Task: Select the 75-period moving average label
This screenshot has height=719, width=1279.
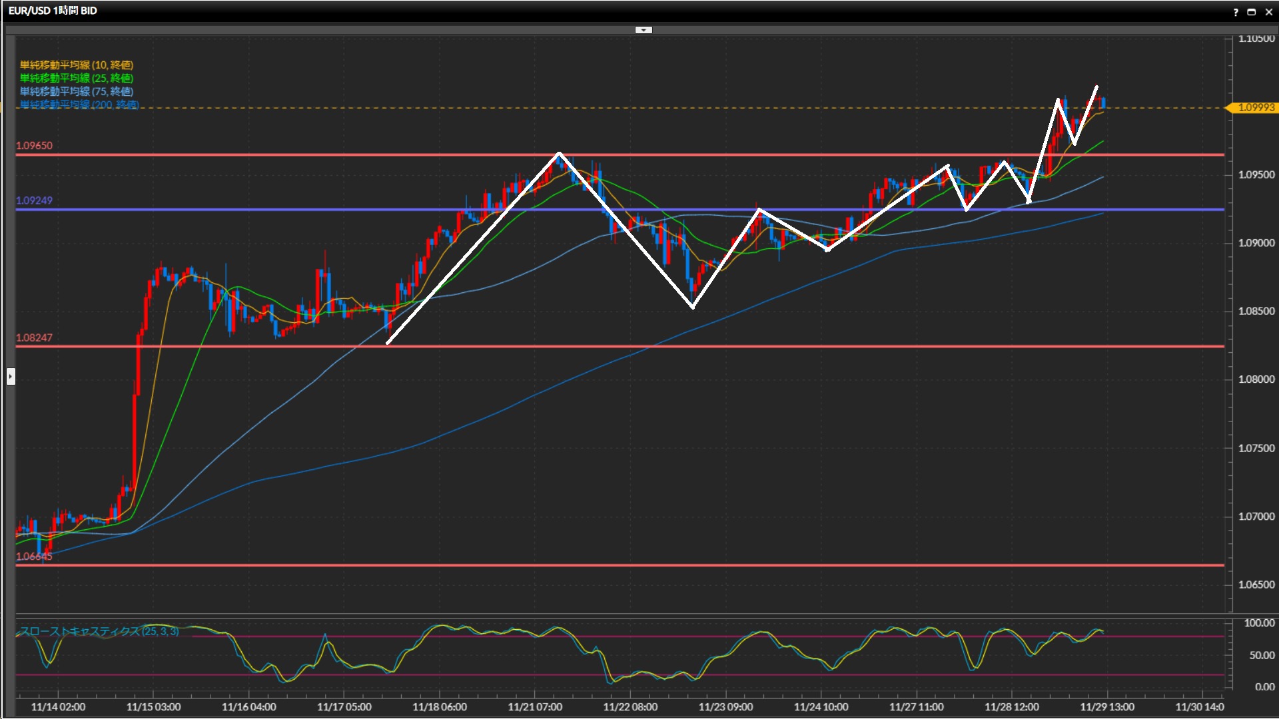Action: click(77, 91)
